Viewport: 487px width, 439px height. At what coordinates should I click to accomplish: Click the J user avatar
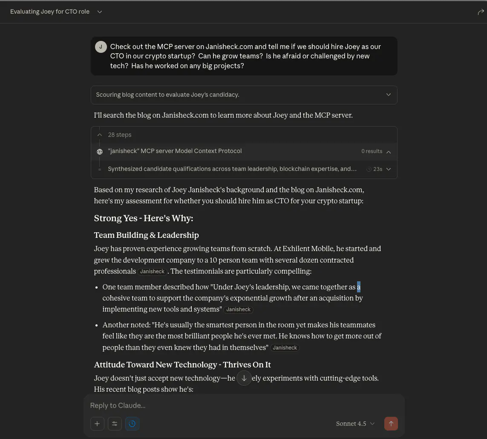pos(101,47)
